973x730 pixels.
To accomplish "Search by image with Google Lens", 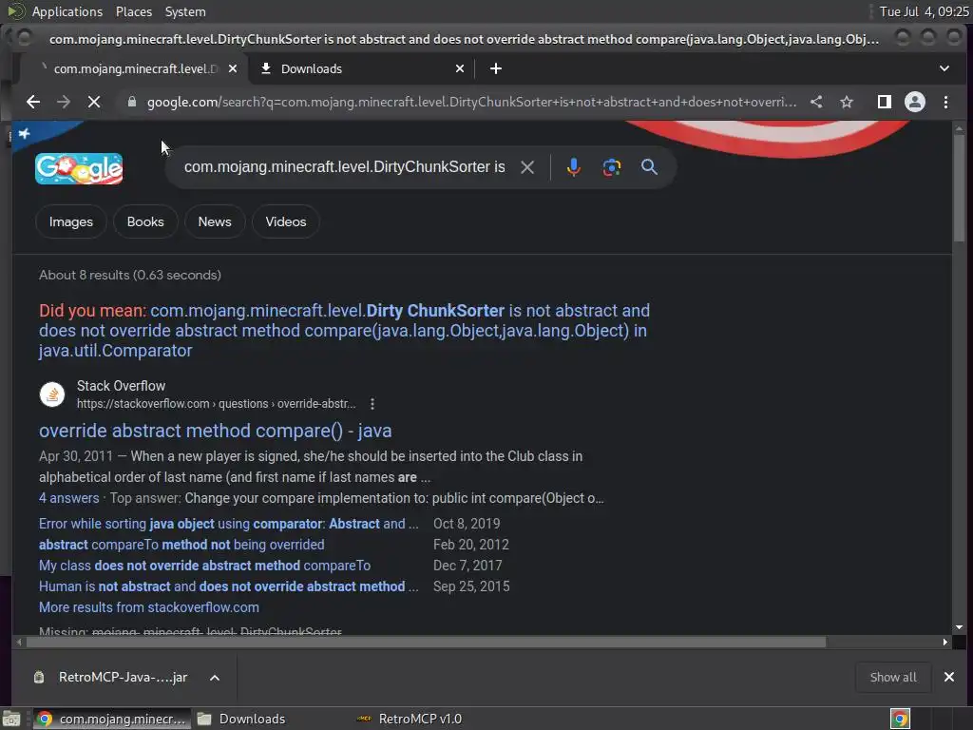I will pyautogui.click(x=611, y=167).
